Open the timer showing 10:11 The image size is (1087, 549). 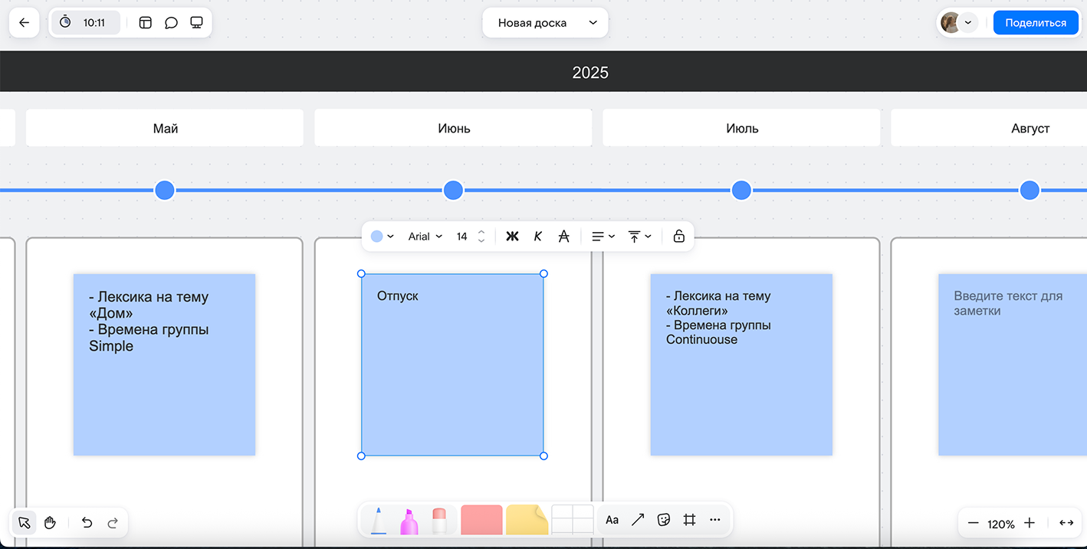86,23
